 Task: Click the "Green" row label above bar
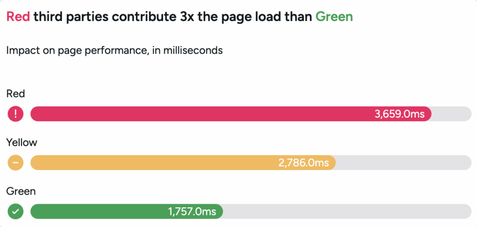(x=21, y=191)
